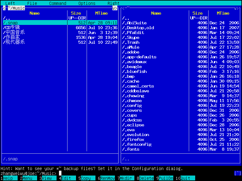The image size is (242, 181).
Task: Open the Command menu
Action: point(57,3)
